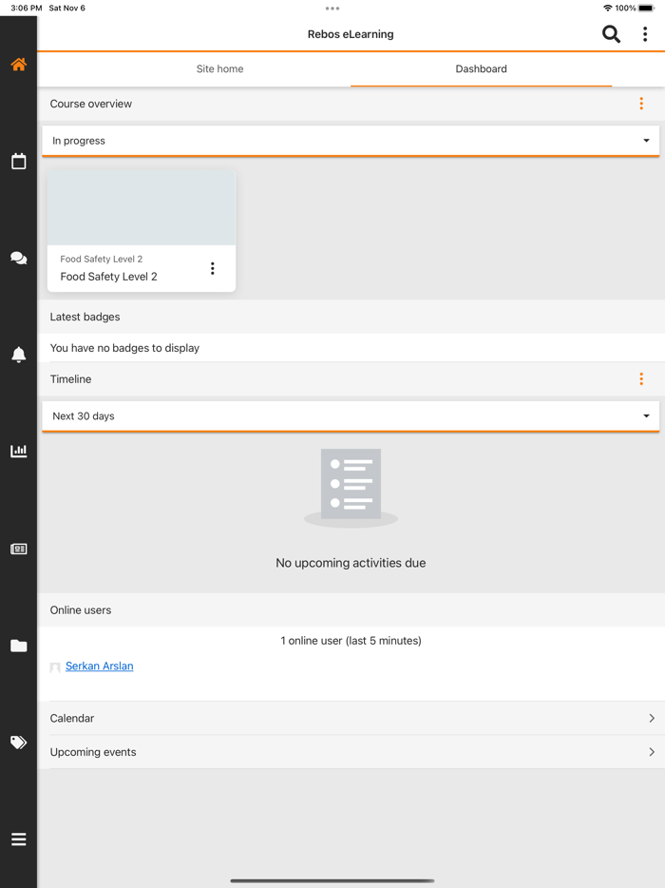Open notifications bell icon
Image resolution: width=665 pixels, height=888 pixels.
(18, 355)
